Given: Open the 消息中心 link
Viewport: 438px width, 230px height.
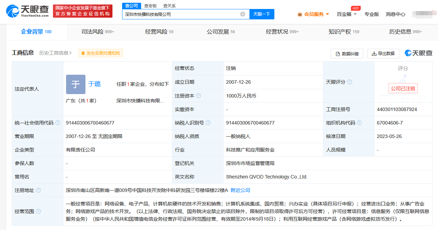Looking at the screenshot, I should [395, 14].
